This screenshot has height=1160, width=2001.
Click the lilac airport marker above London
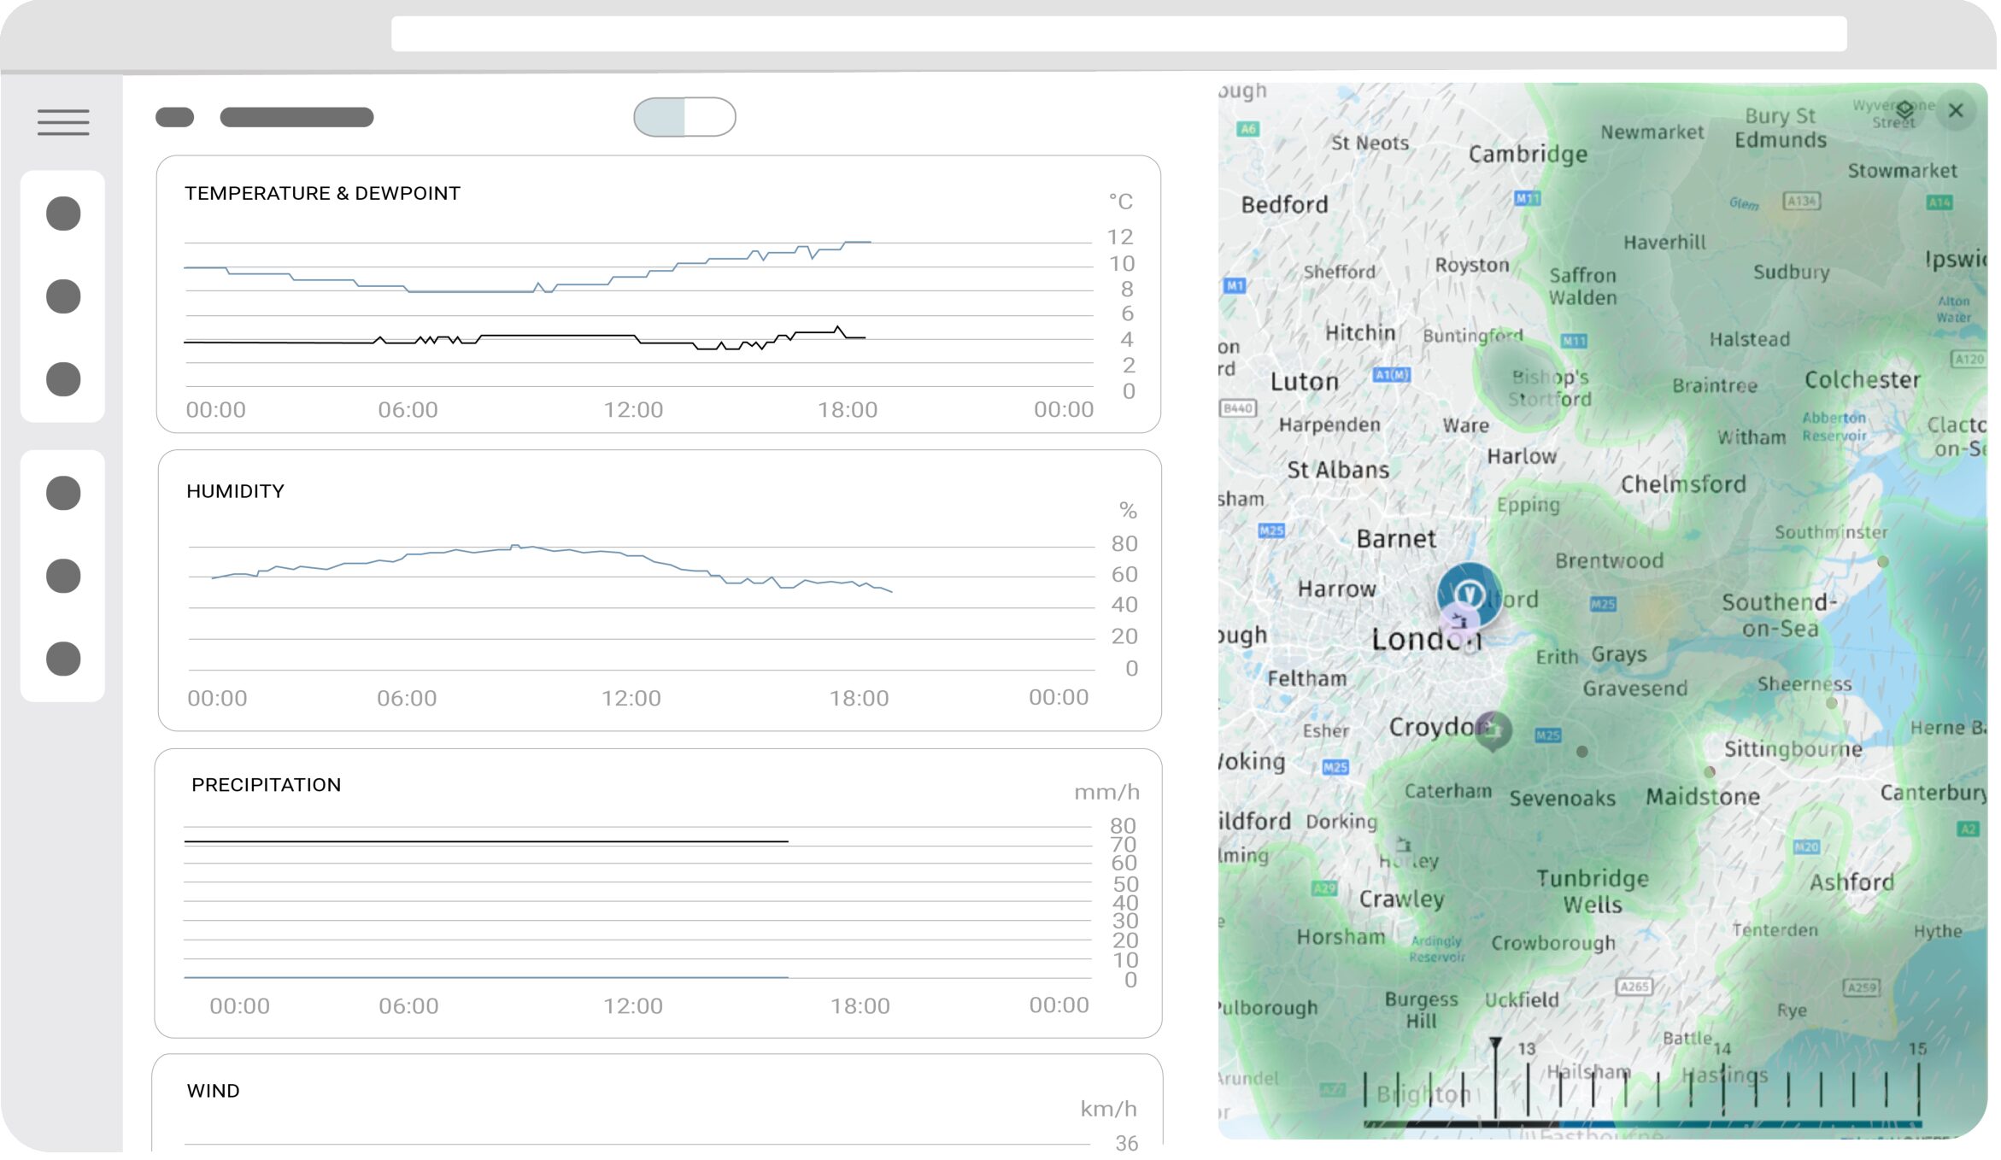pos(1458,621)
